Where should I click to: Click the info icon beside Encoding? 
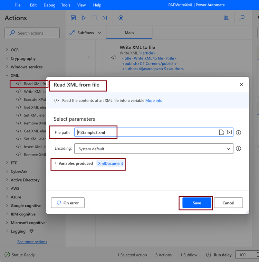click(x=238, y=149)
